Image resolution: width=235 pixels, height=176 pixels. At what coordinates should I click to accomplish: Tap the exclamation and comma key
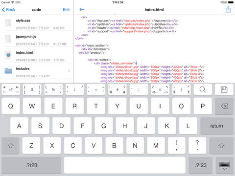(x=177, y=146)
